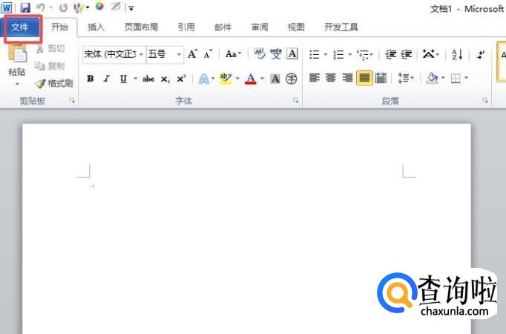506x334 pixels.
Task: Toggle subscript x₂
Action: [x=165, y=79]
